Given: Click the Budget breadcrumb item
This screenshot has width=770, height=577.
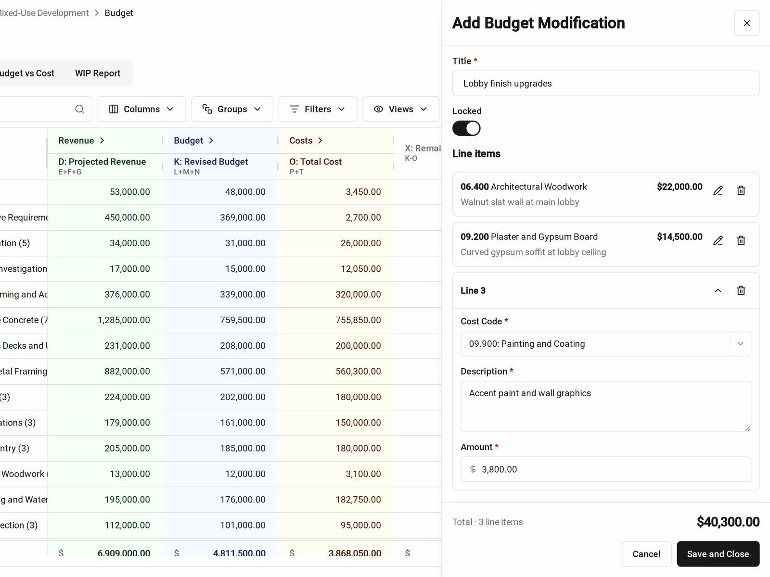Looking at the screenshot, I should click(x=119, y=13).
